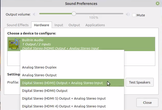Screen dimensions: 162x110
Task: Click the output volume slider handle
Action: (74, 14)
